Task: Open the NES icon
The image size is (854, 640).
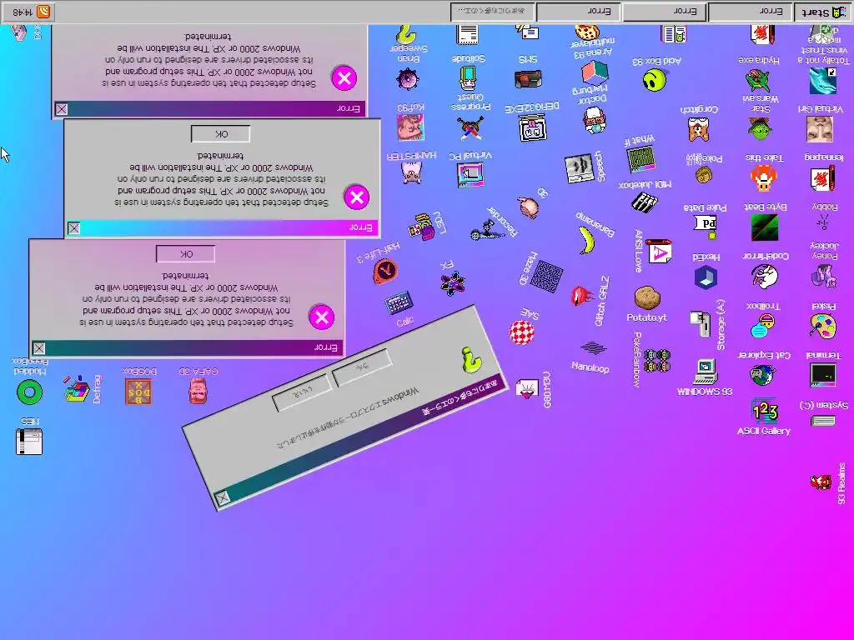Action: click(x=29, y=442)
